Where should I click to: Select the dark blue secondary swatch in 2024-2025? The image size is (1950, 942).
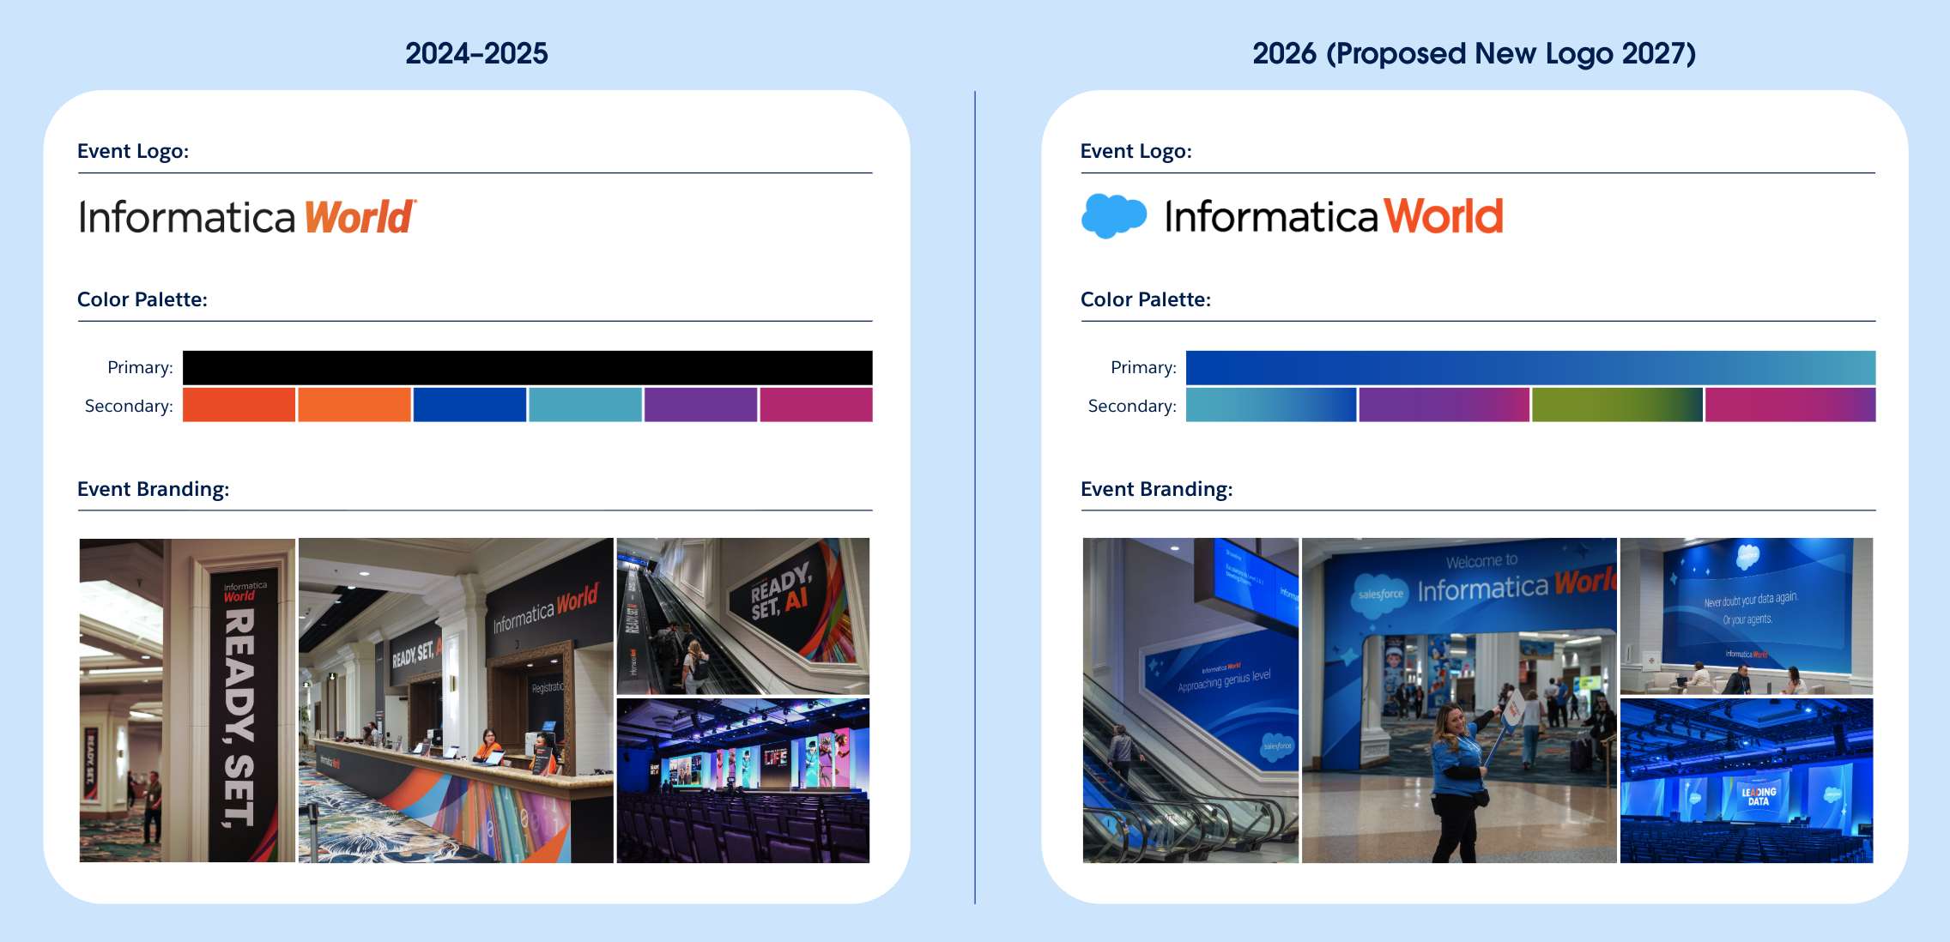pos(469,405)
